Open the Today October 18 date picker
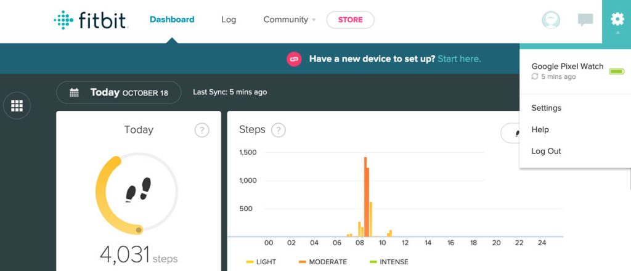The image size is (631, 271). (x=118, y=92)
